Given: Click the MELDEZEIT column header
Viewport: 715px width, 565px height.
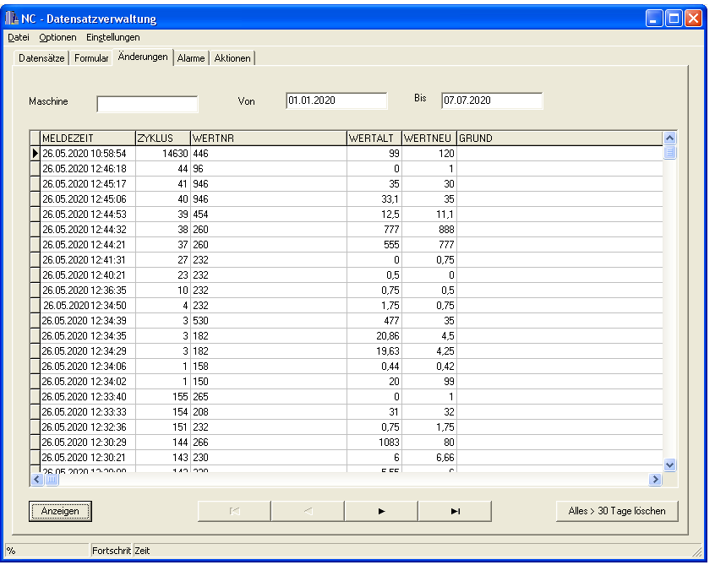Looking at the screenshot, I should click(88, 138).
